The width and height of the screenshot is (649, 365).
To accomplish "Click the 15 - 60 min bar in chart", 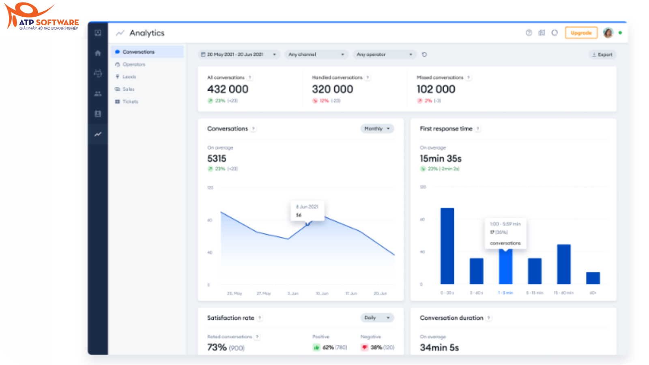I will pyautogui.click(x=564, y=264).
